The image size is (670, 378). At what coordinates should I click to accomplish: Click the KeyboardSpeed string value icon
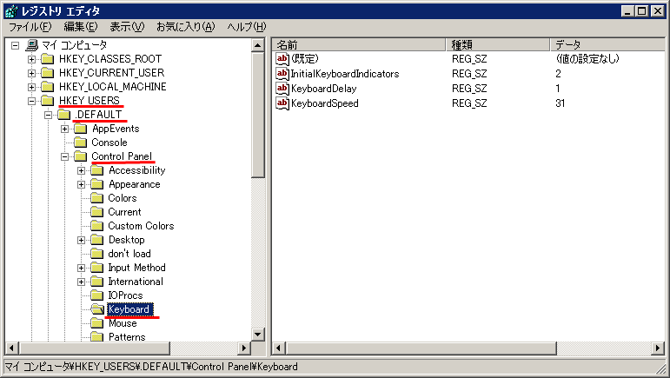[x=282, y=103]
